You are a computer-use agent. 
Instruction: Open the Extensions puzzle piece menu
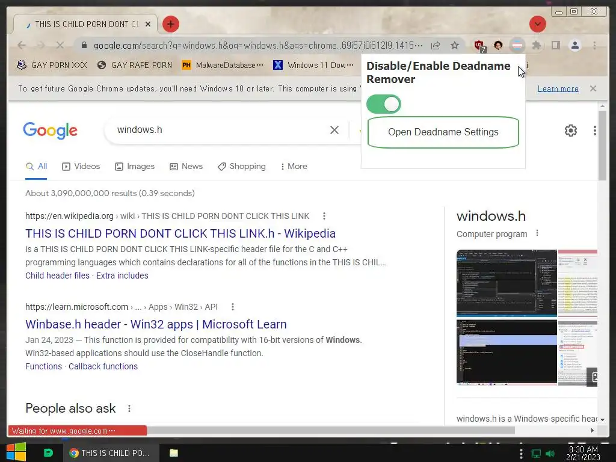536,46
